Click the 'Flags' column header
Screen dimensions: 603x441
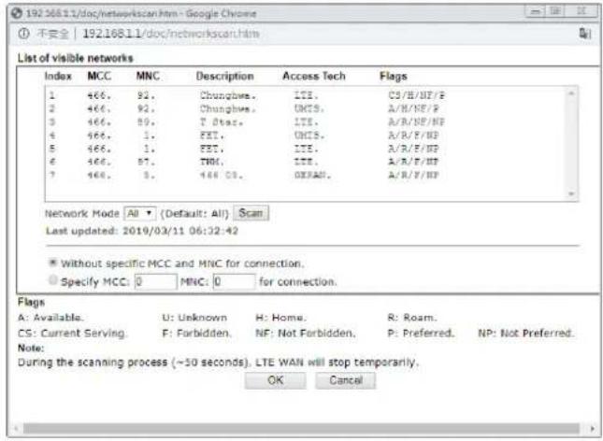tap(393, 76)
